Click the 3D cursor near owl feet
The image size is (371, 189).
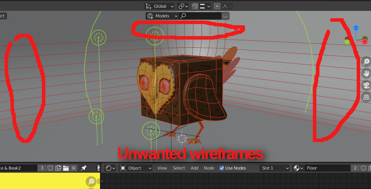pos(182,139)
